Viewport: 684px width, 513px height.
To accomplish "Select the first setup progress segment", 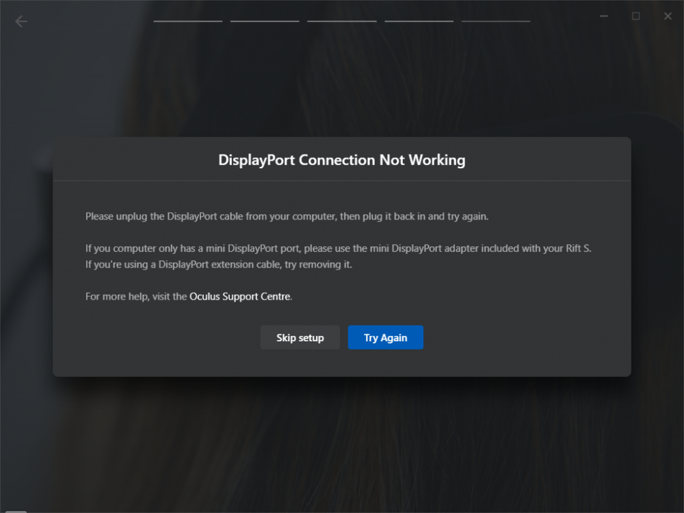I will (188, 21).
